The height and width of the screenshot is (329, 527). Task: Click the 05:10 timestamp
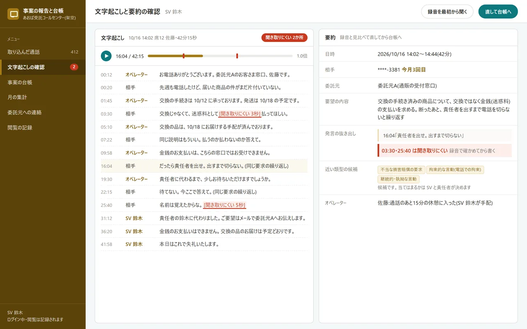tap(107, 127)
